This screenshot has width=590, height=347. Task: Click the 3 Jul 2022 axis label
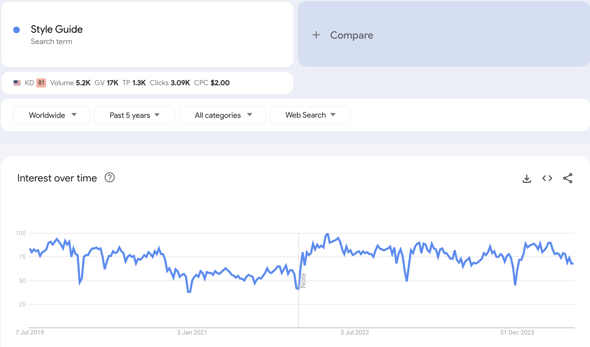click(x=354, y=332)
